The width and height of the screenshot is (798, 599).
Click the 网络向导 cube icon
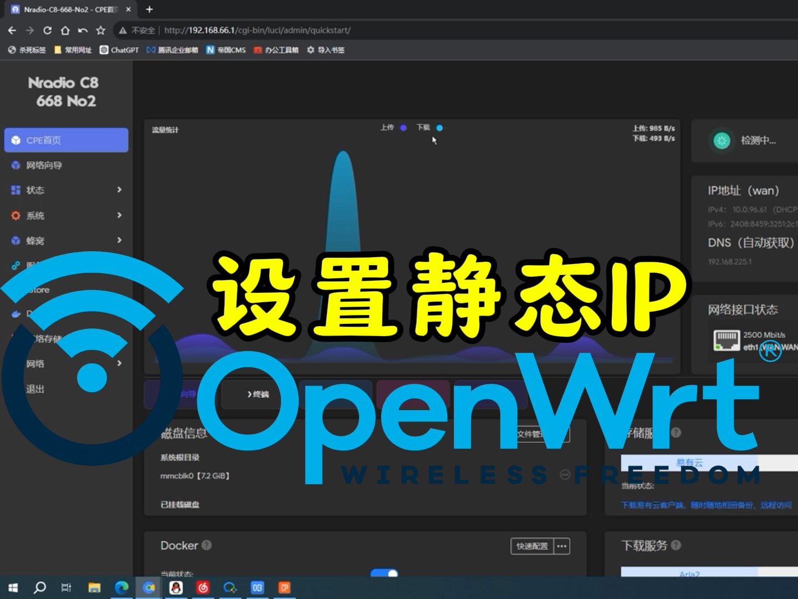click(x=16, y=165)
